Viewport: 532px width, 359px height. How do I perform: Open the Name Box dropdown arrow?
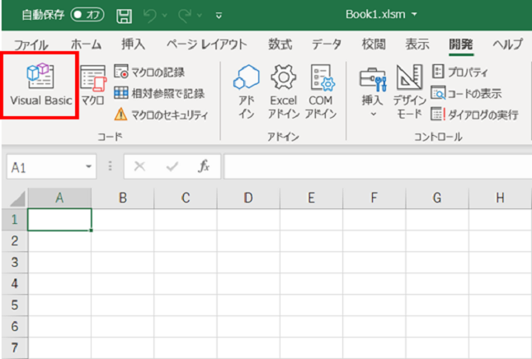pyautogui.click(x=89, y=166)
